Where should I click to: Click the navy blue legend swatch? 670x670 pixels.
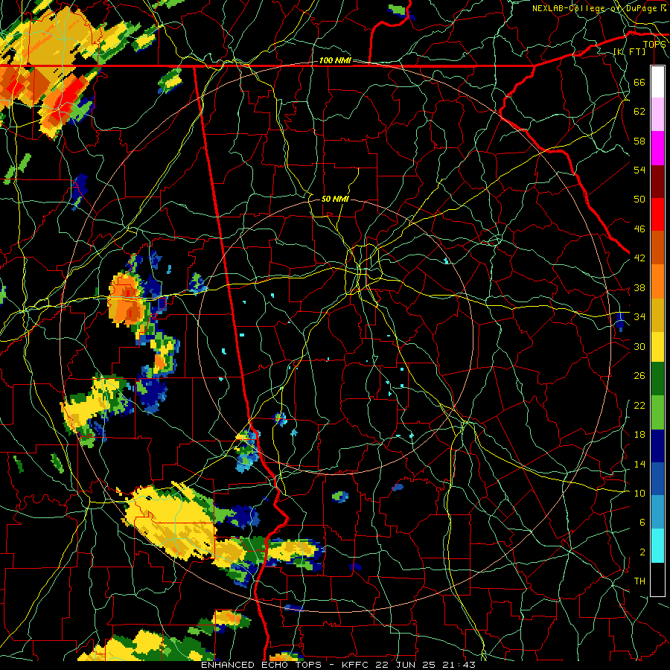(657, 446)
